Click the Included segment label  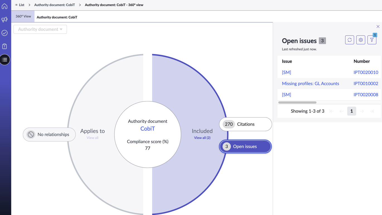pyautogui.click(x=202, y=131)
